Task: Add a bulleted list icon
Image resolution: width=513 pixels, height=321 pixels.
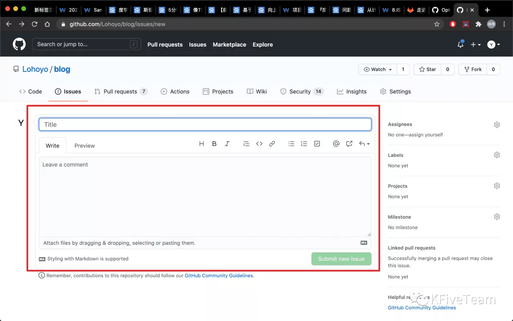Action: click(291, 144)
